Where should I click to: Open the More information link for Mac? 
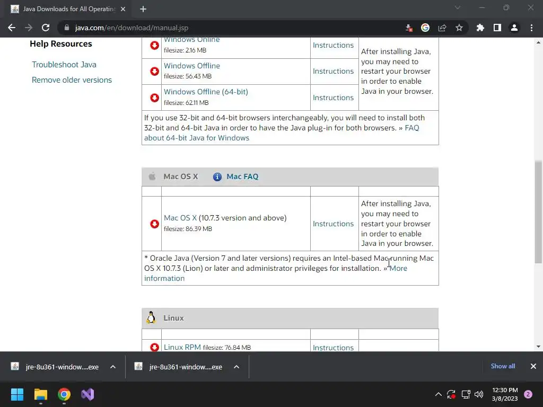point(398,268)
